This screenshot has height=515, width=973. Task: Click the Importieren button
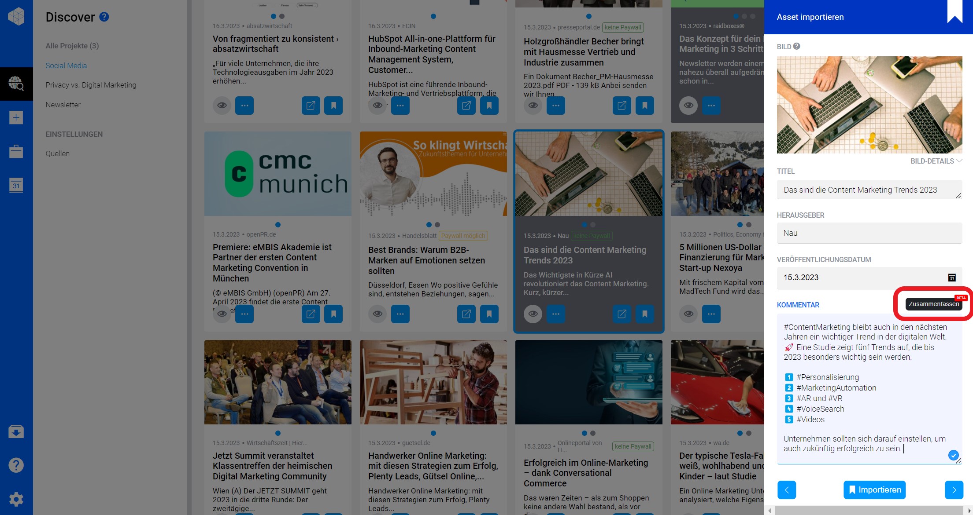pos(874,490)
